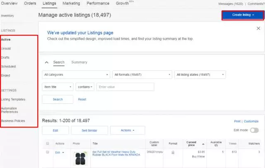Open the Actions dropdown above results
Screen dimensions: 265x168
(128, 130)
